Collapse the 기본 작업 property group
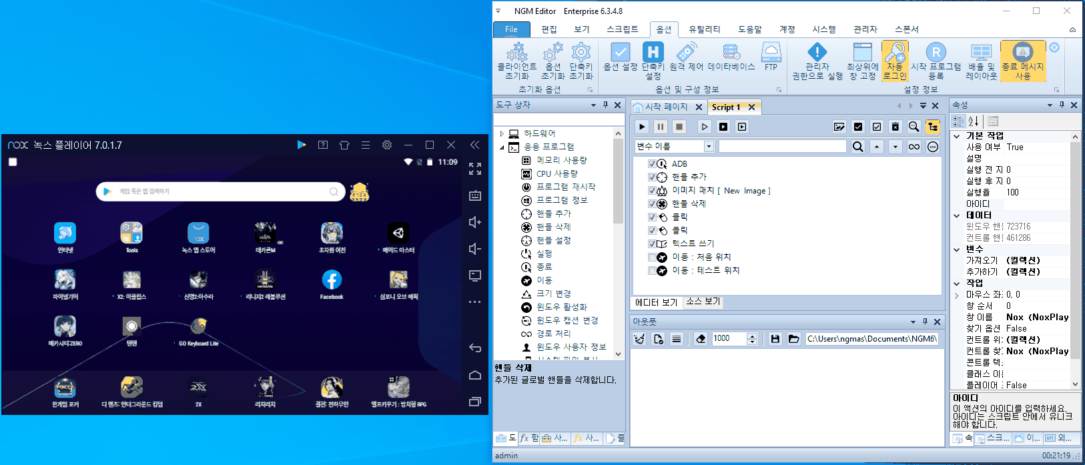 957,136
